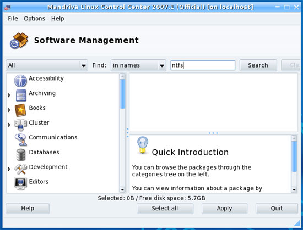Viewport: 303px width, 230px height.
Task: Click the Archiving filing cabinet icon
Action: click(x=21, y=95)
